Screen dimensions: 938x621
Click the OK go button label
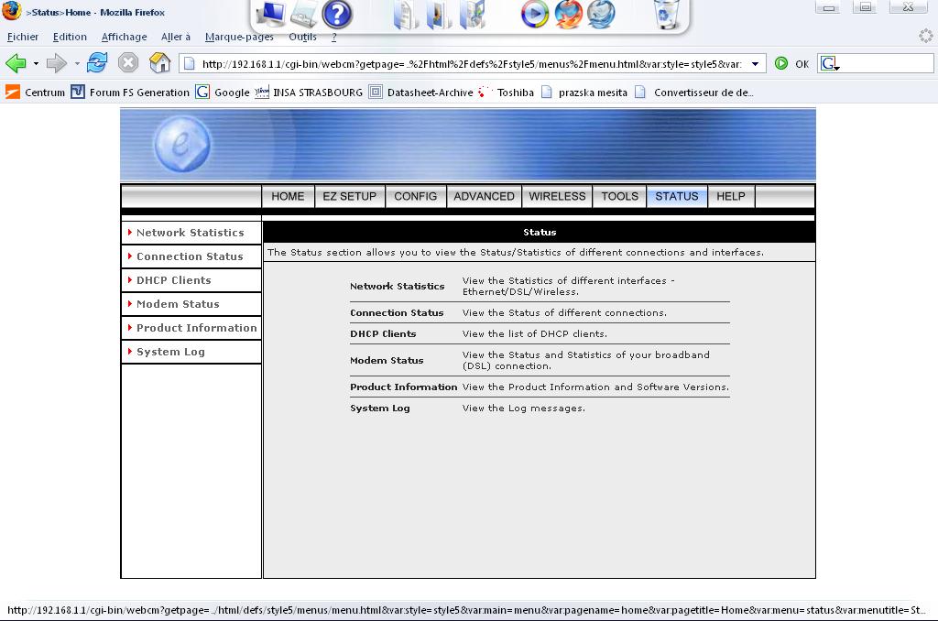pyautogui.click(x=802, y=64)
